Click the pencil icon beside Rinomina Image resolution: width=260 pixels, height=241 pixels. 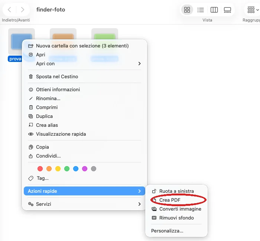(x=31, y=99)
